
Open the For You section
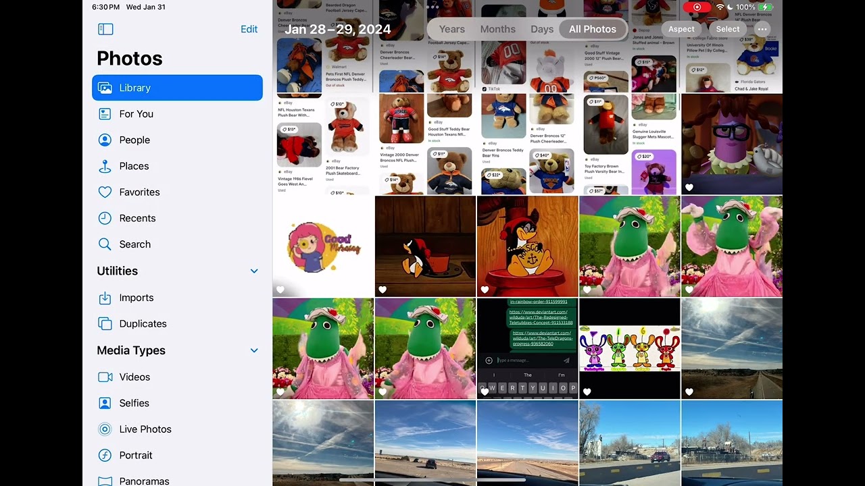(177, 114)
